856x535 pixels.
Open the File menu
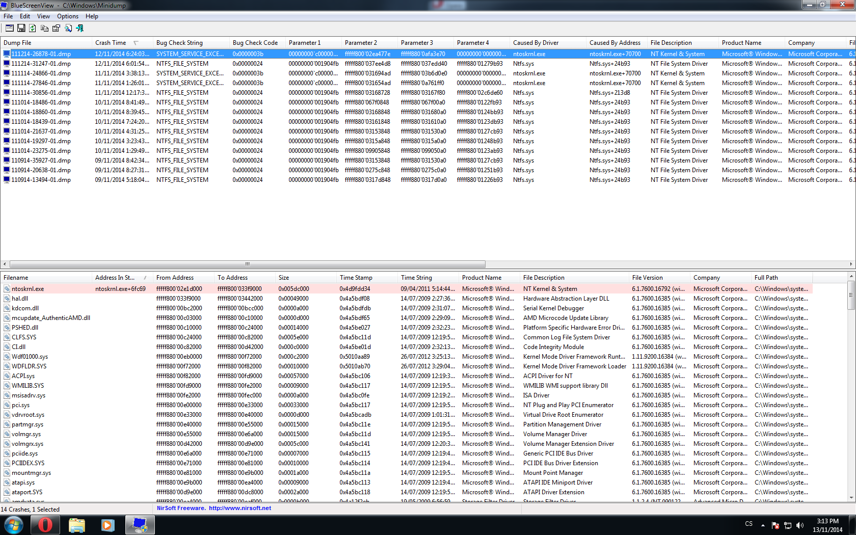(8, 16)
